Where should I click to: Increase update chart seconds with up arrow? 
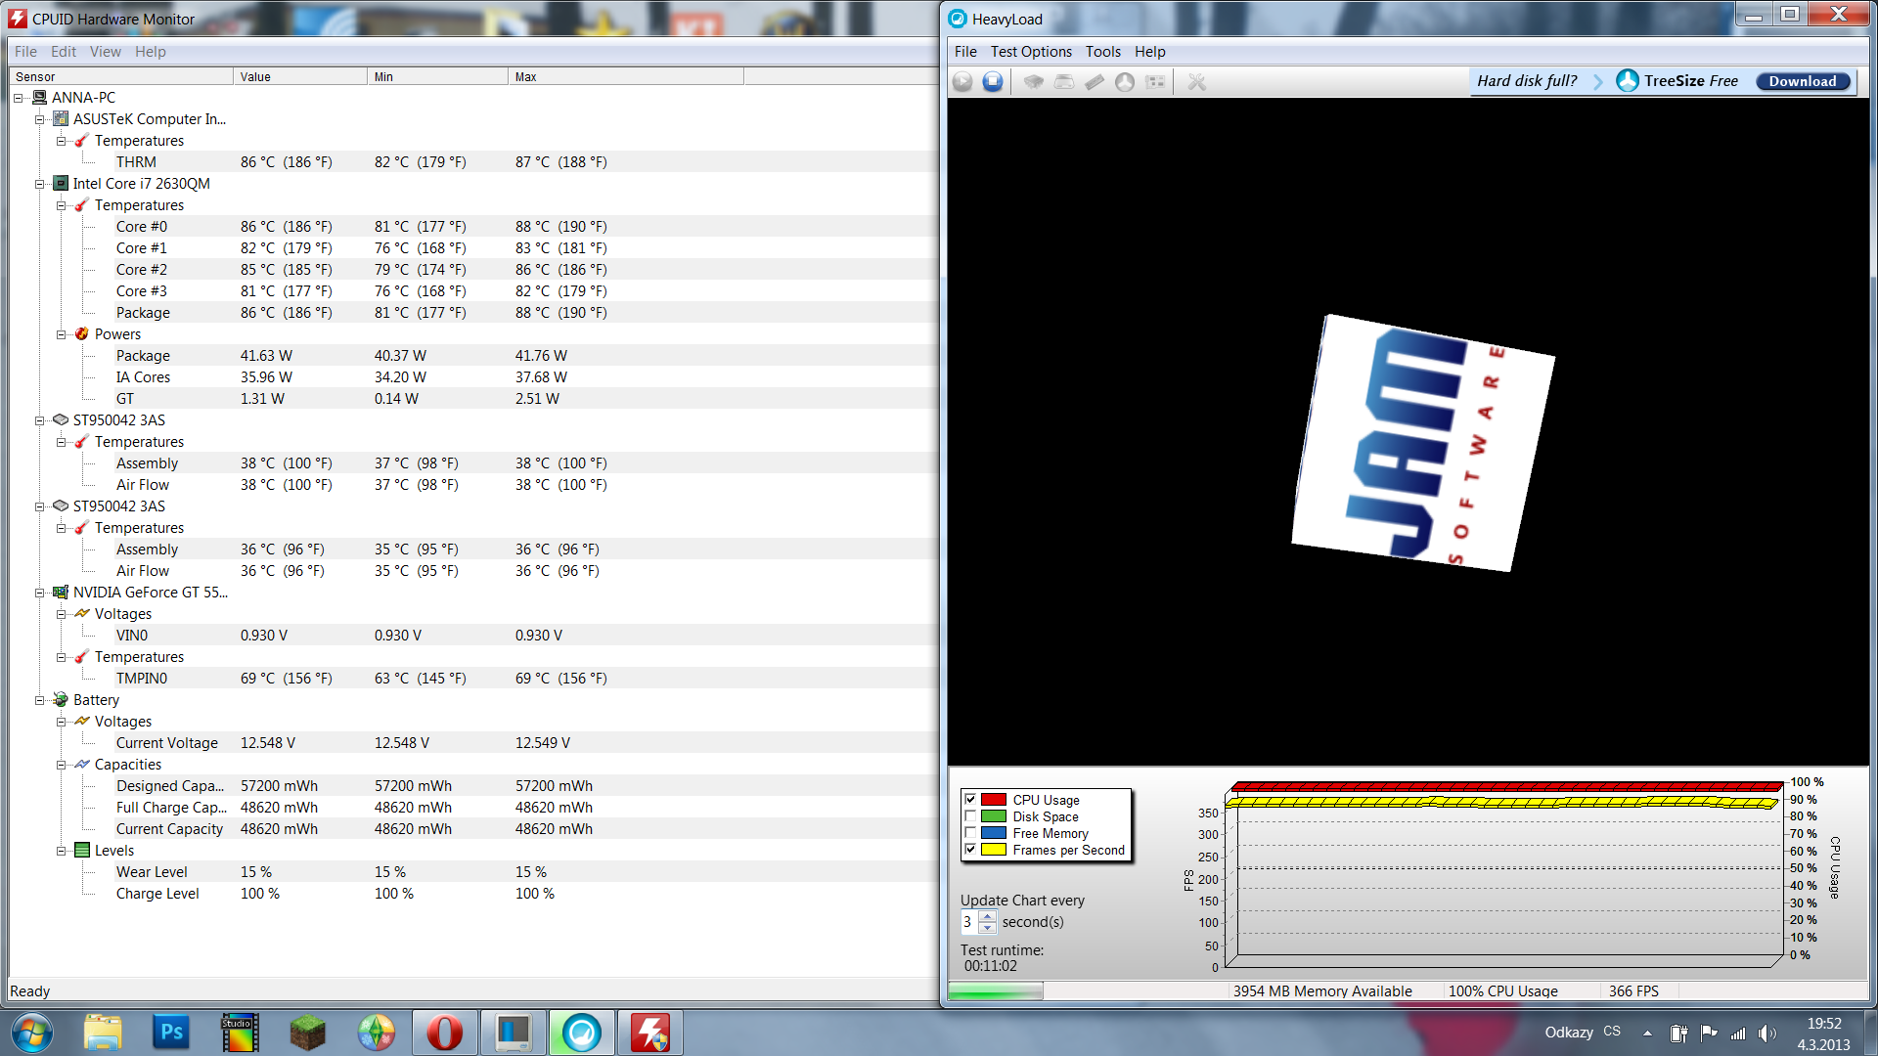tap(987, 916)
